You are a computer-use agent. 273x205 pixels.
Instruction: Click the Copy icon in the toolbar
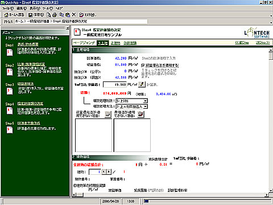(61, 15)
